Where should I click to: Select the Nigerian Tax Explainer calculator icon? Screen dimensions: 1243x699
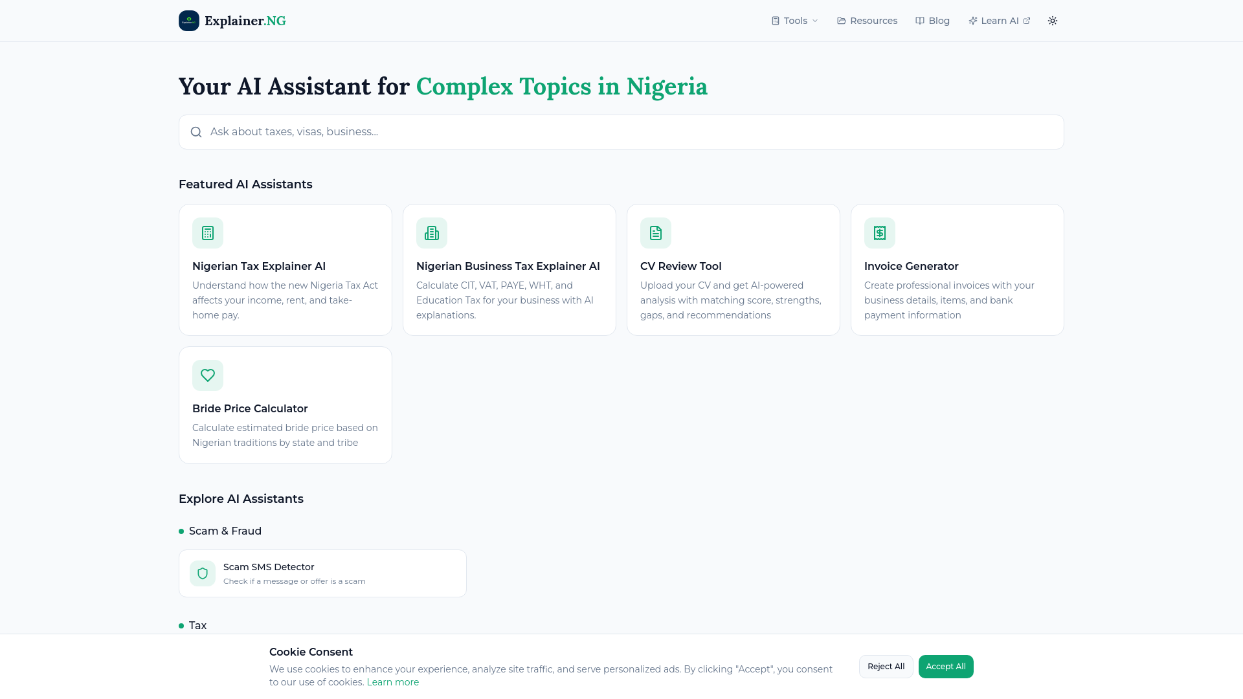207,232
